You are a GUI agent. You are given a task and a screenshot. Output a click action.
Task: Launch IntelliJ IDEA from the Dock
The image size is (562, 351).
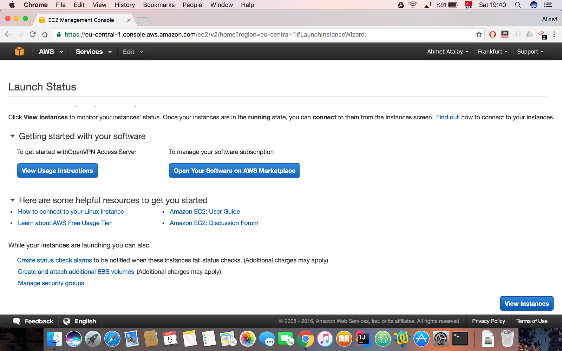pos(364,339)
